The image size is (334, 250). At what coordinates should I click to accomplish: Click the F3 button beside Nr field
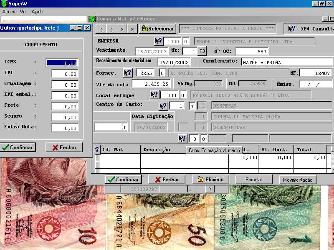pyautogui.click(x=202, y=51)
